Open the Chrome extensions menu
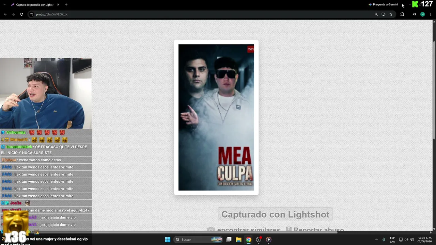436x245 pixels. click(x=402, y=14)
